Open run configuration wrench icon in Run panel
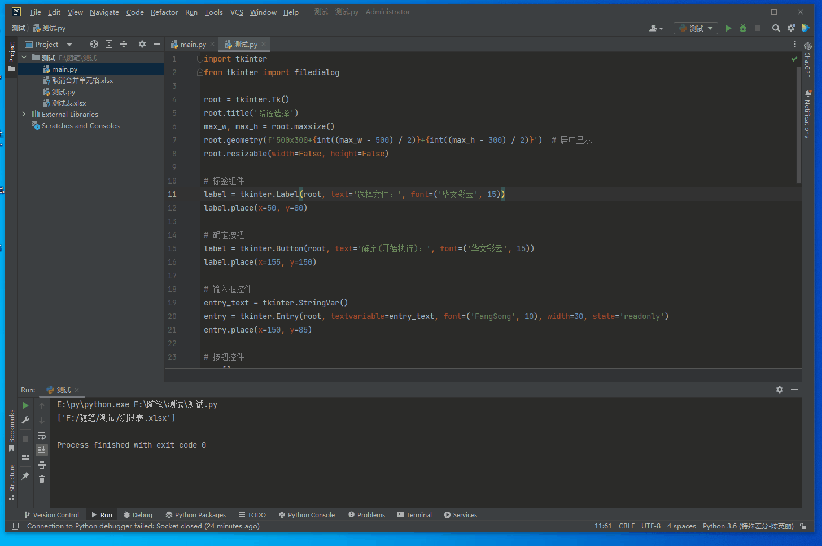The width and height of the screenshot is (822, 546). pos(25,420)
